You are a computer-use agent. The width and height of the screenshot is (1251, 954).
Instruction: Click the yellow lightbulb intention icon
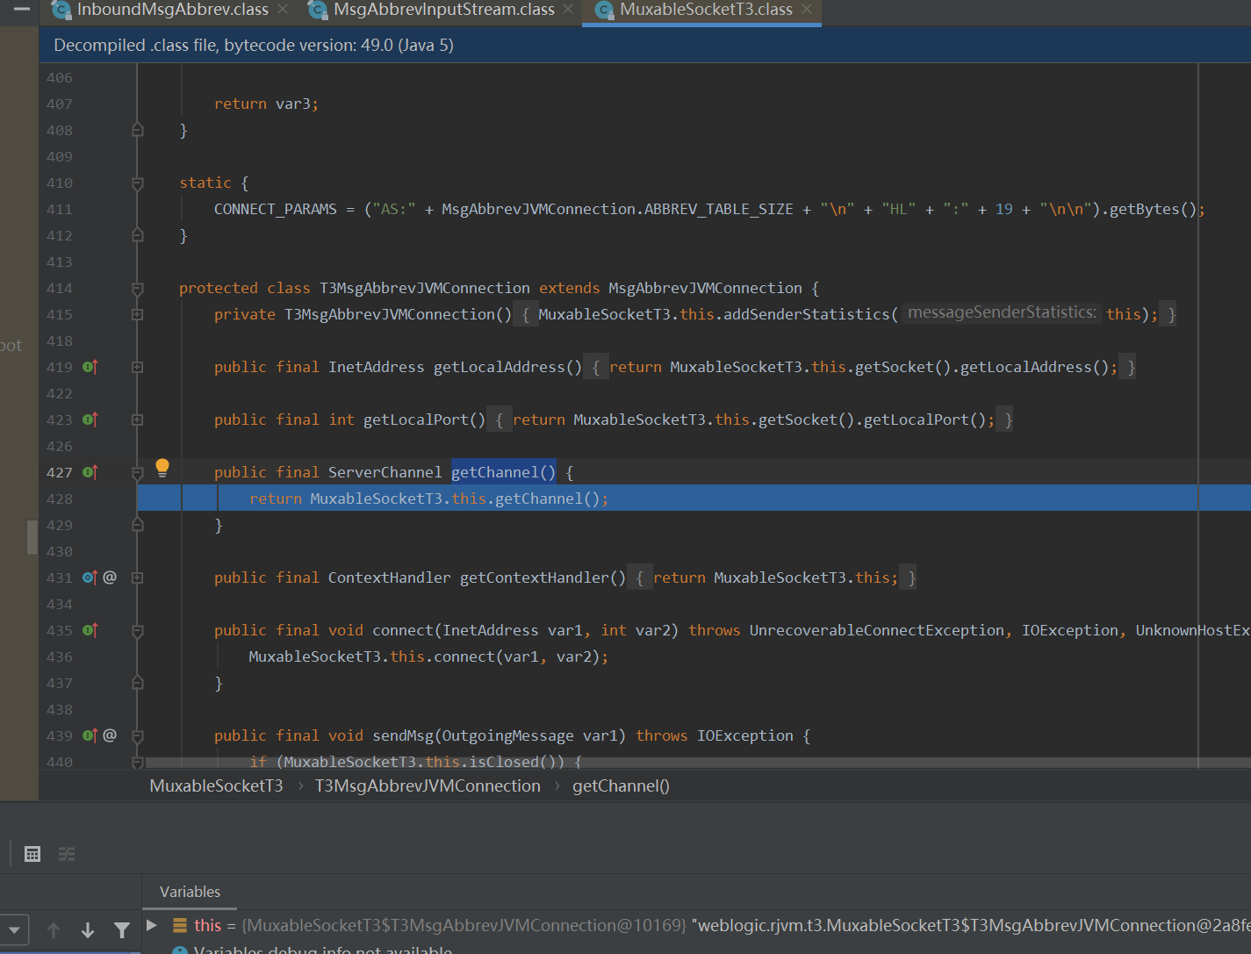click(x=162, y=468)
